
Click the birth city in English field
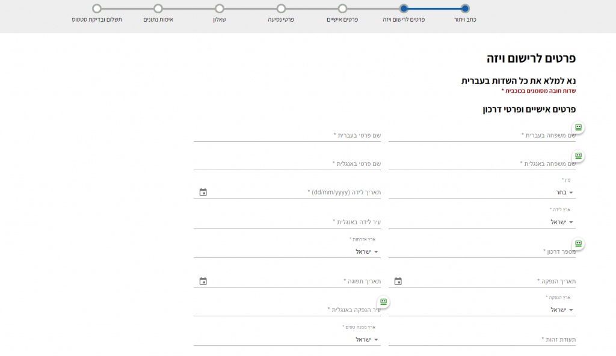tap(287, 222)
